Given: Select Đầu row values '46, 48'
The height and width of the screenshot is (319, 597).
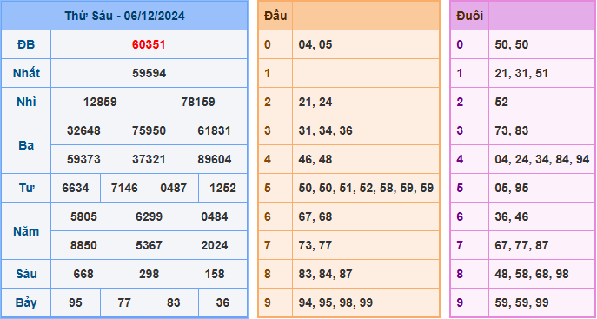Looking at the screenshot, I should coord(315,160).
